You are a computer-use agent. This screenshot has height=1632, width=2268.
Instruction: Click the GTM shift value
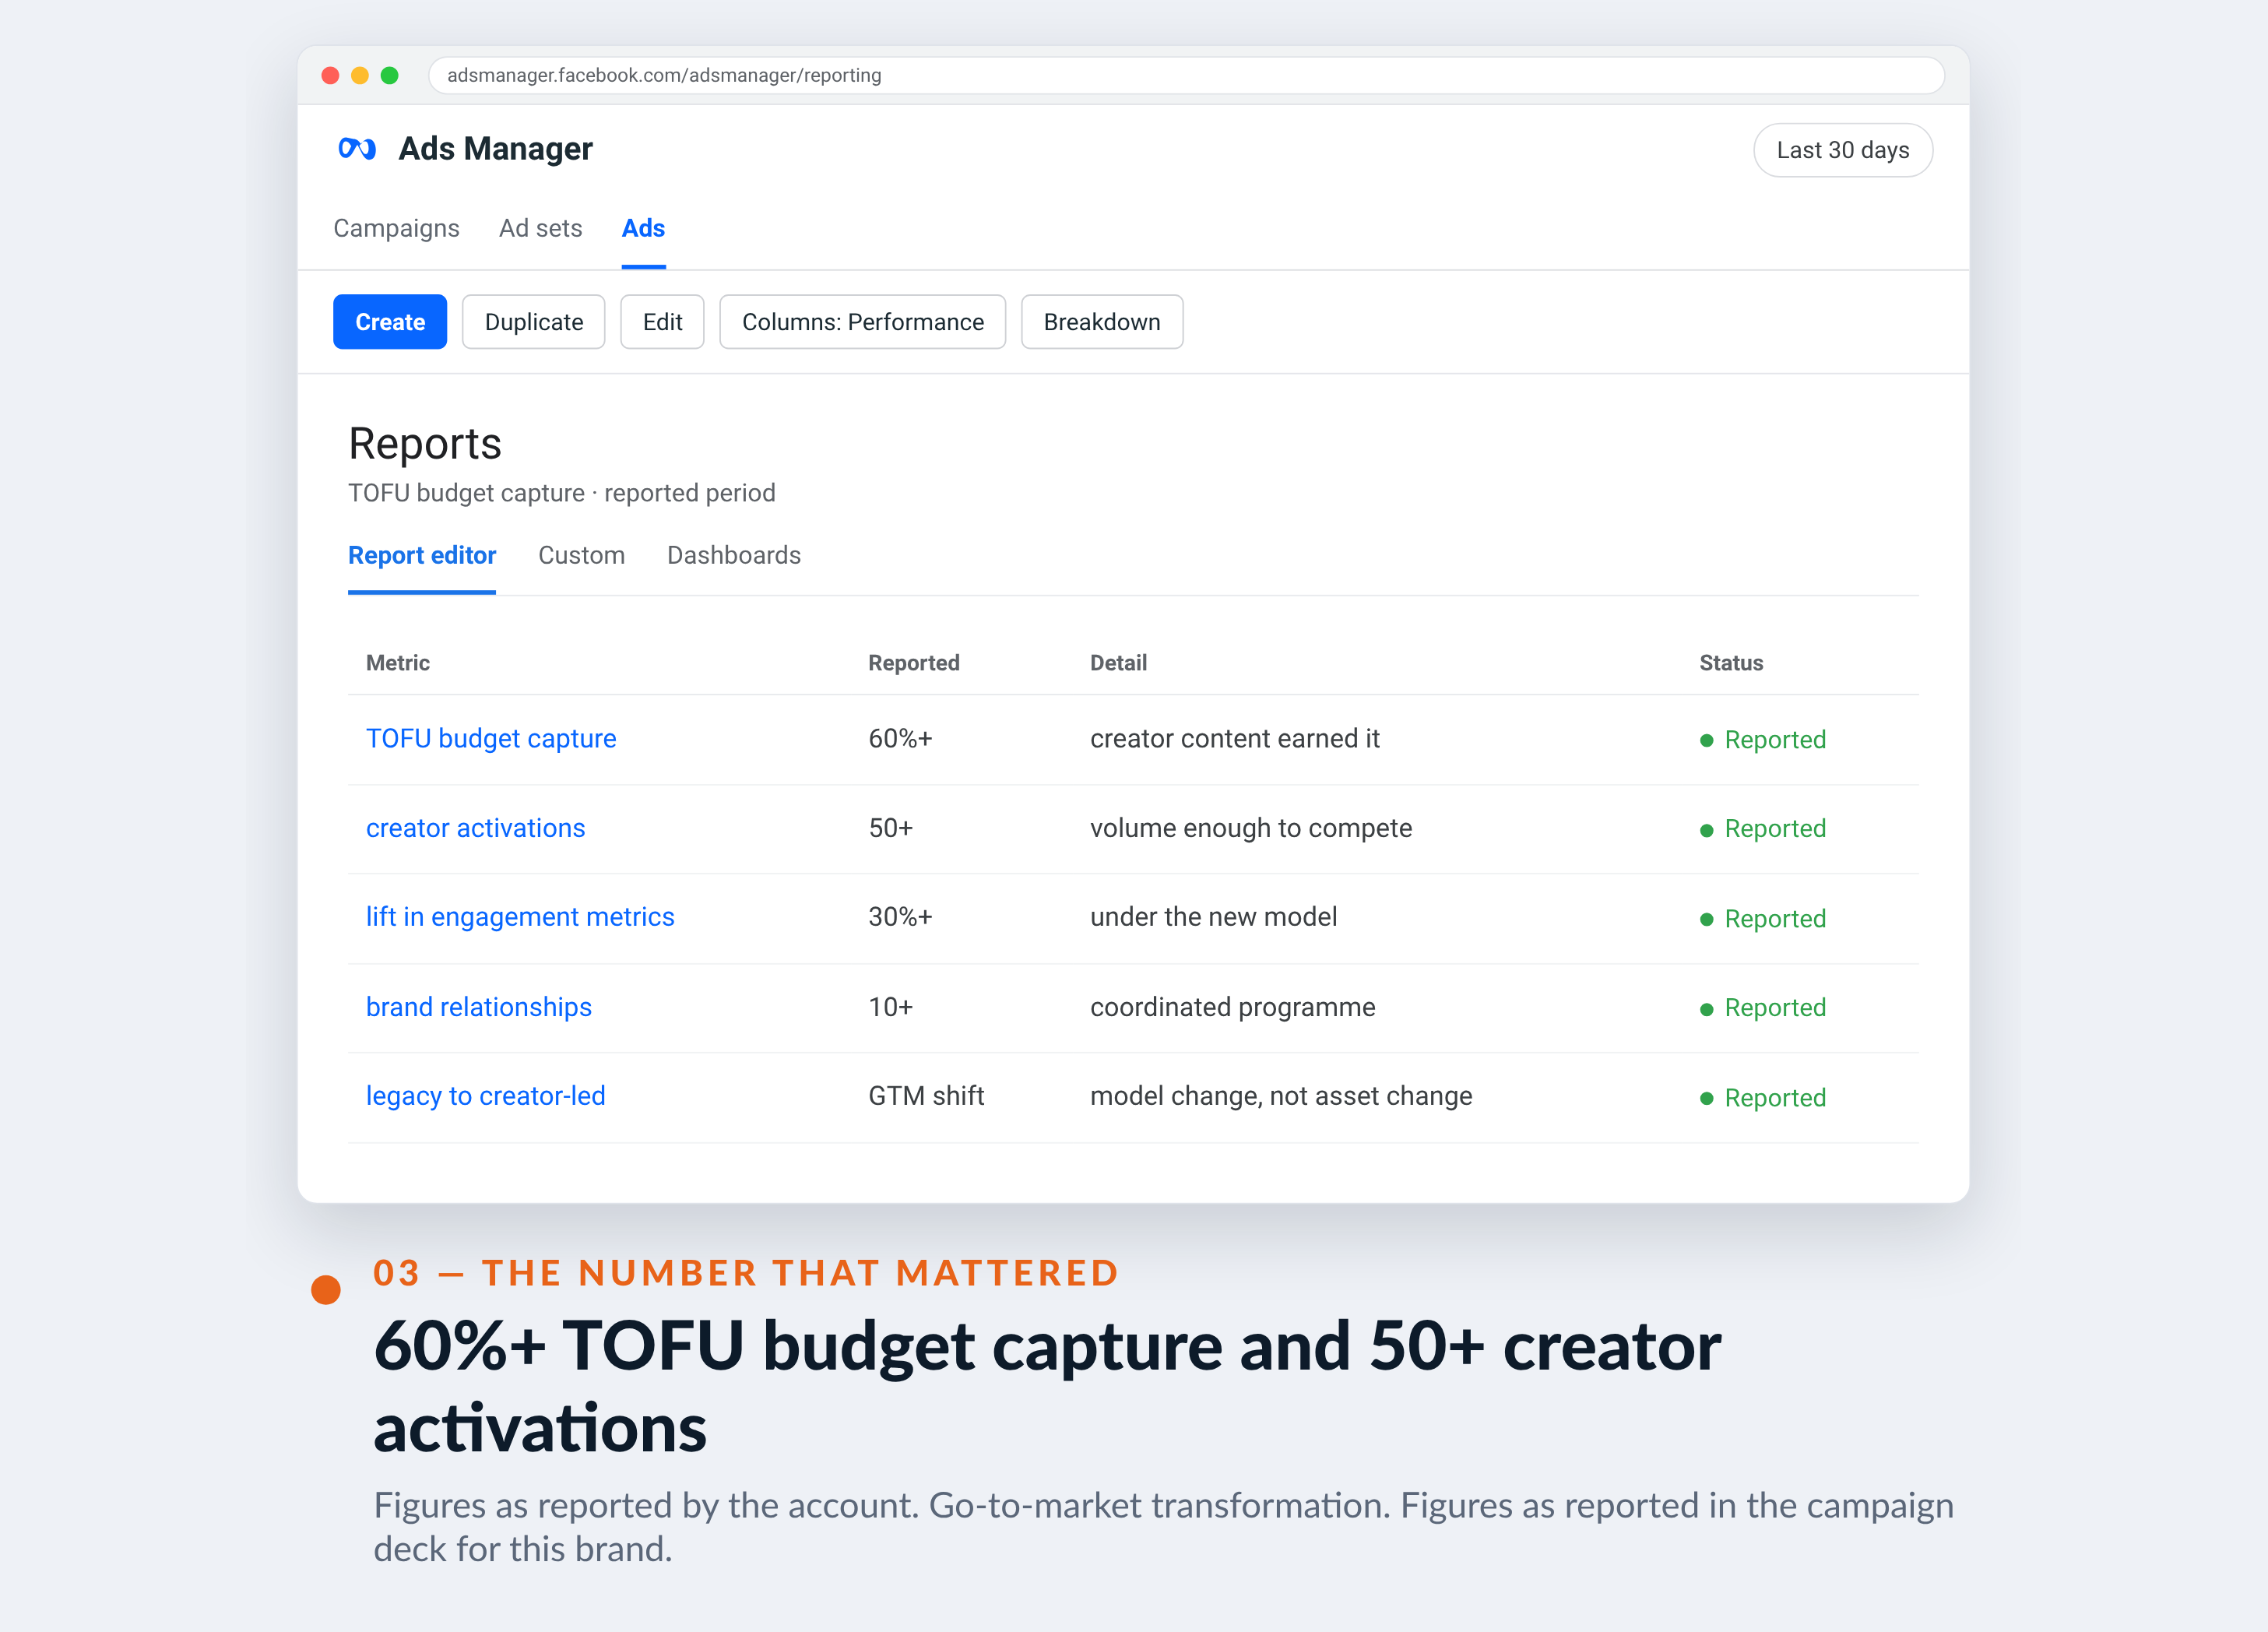926,1096
